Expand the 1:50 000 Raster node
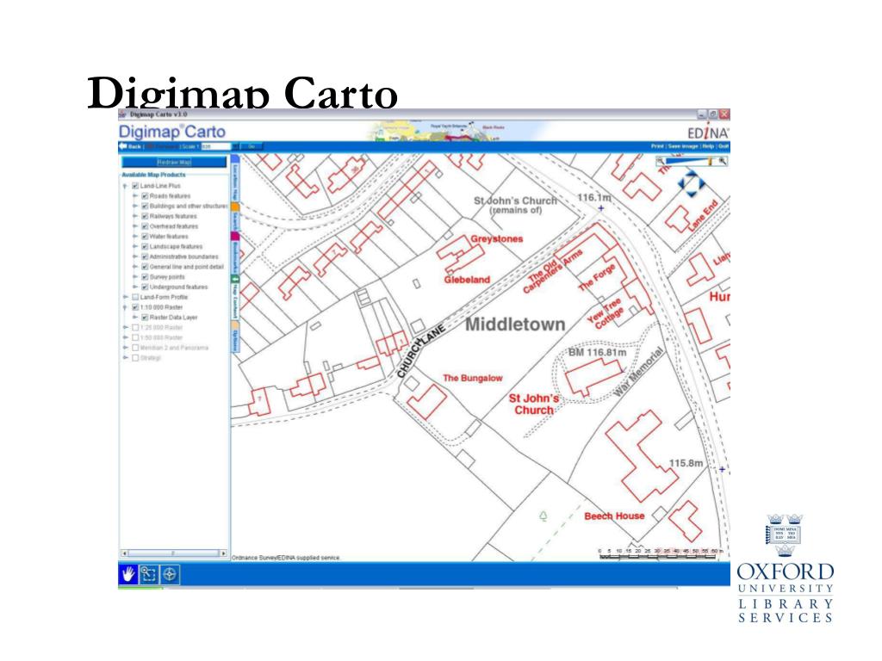This screenshot has width=882, height=661. pos(126,337)
